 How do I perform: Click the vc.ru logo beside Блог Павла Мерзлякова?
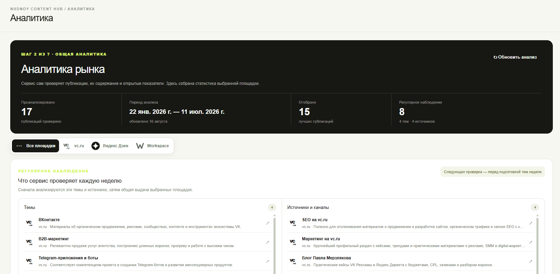[293, 261]
